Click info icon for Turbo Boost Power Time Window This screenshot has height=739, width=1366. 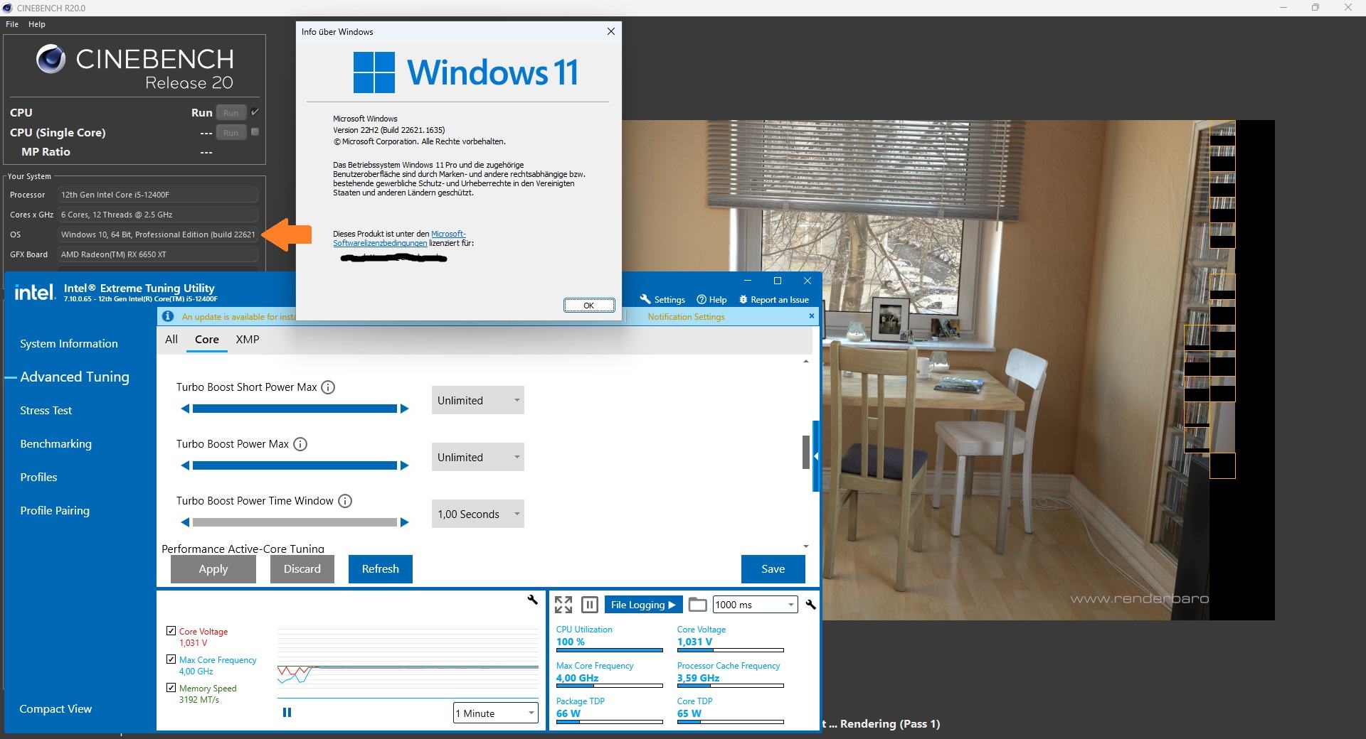(345, 501)
